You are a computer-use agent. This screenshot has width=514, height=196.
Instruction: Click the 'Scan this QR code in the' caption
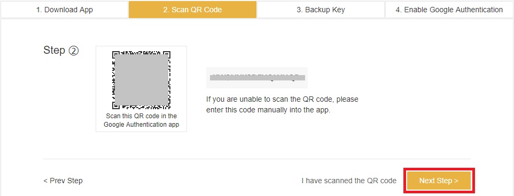coord(141,116)
